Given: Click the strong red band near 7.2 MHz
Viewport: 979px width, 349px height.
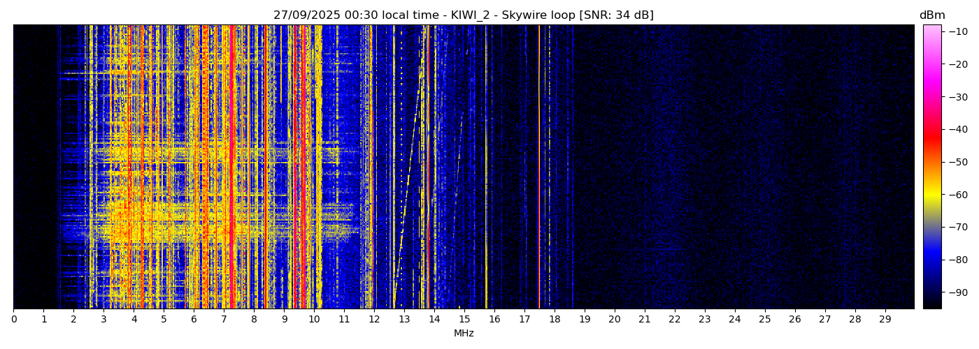Looking at the screenshot, I should (231, 168).
